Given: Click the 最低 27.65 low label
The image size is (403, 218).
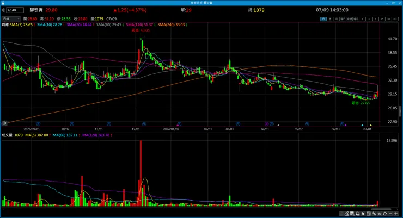Looking at the screenshot, I should (361, 103).
